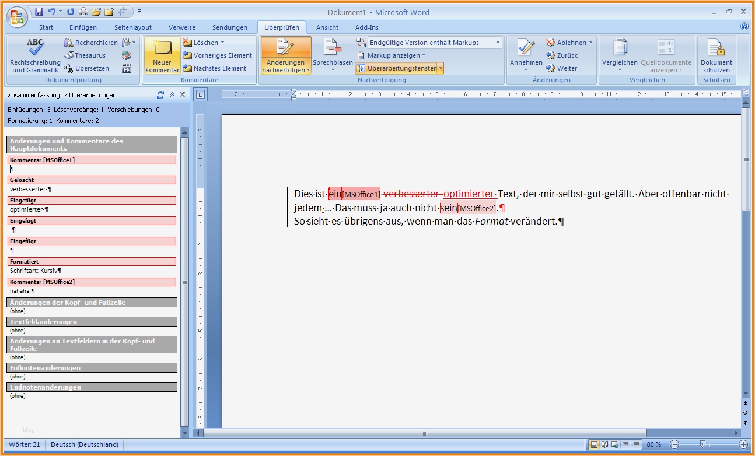Click the round browse object button
The image size is (755, 456).
pos(745,412)
